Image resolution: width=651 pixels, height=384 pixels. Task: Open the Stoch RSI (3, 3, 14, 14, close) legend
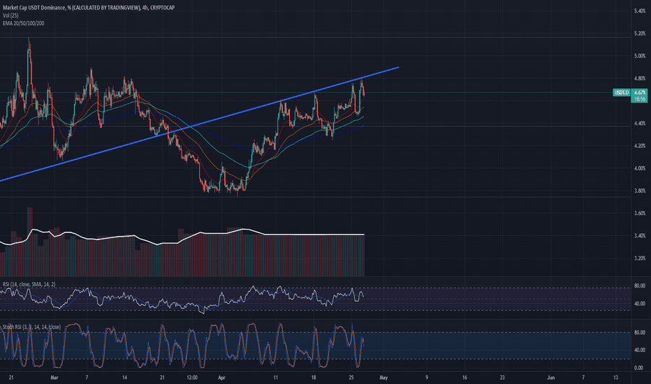(31, 327)
